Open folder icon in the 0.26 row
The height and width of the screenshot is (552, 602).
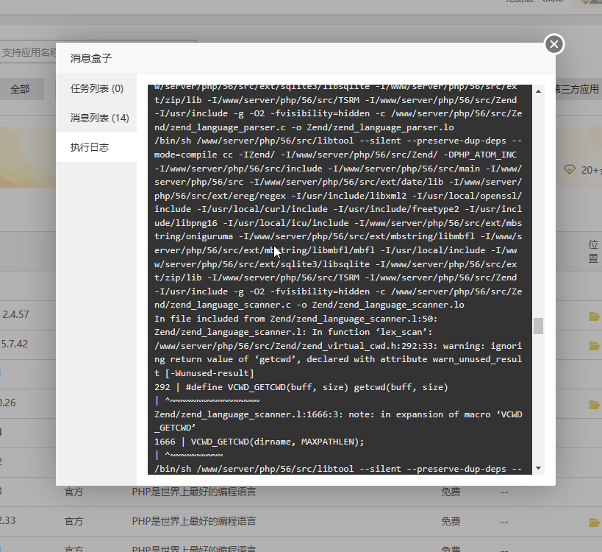[x=594, y=404]
